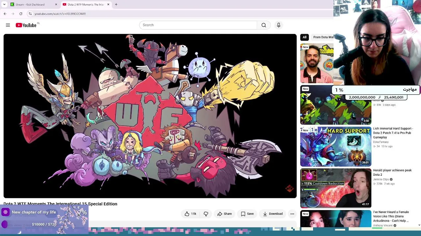This screenshot has height=236, width=421.
Task: Open the YouTube guide hamburger menu
Action: click(x=8, y=25)
